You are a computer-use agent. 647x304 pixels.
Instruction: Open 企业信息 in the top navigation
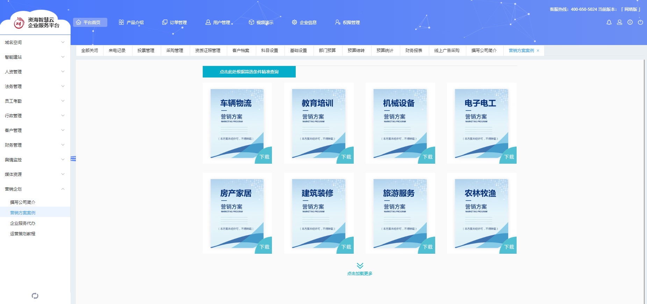tap(304, 22)
